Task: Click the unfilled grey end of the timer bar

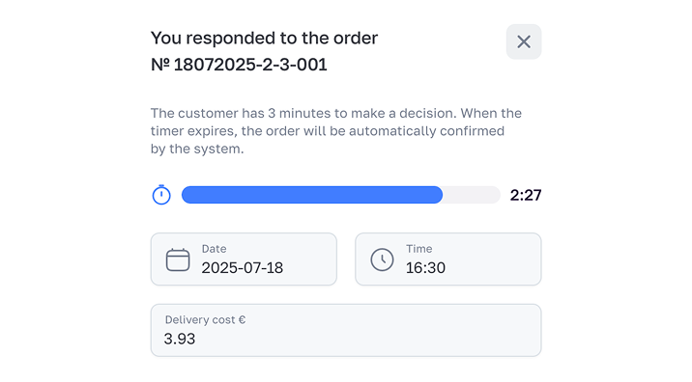Action: [472, 195]
